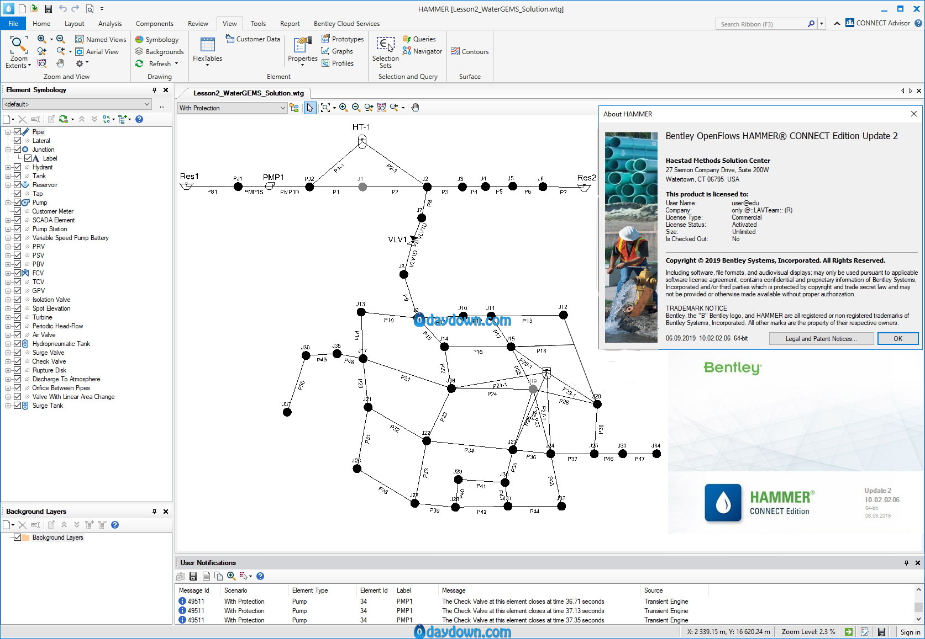Viewport: 925px width, 639px height.
Task: Switch to Tools ribbon tab
Action: click(258, 24)
